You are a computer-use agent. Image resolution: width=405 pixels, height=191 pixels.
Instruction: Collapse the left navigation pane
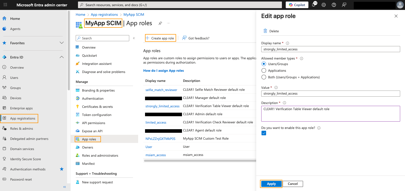(x=64, y=187)
